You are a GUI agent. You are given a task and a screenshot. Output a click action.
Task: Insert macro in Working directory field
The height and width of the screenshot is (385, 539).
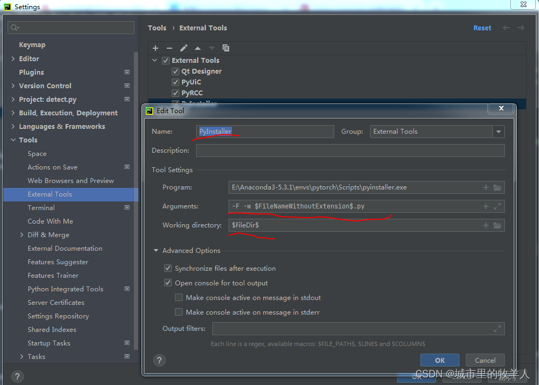click(x=486, y=225)
